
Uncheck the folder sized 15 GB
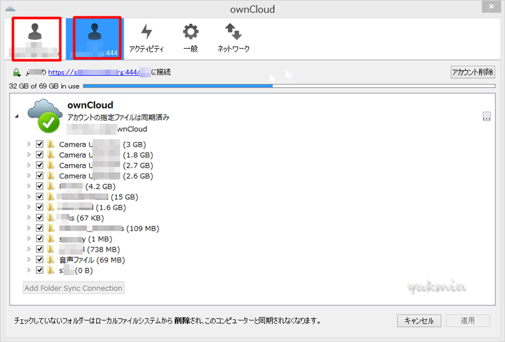pyautogui.click(x=40, y=196)
